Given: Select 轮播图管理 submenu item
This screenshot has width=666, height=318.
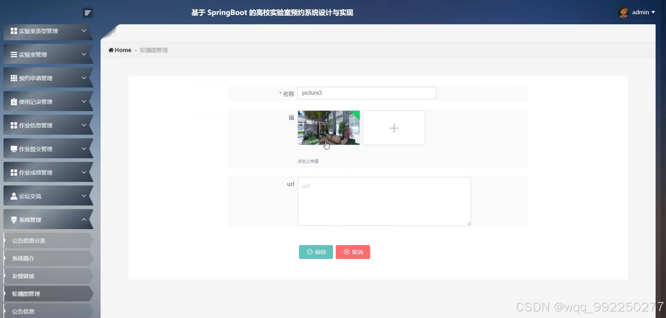Looking at the screenshot, I should coord(48,294).
